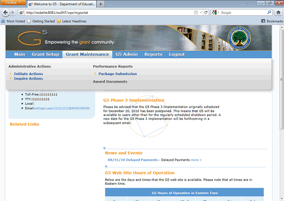Click Logout in navigation bar
This screenshot has height=201, width=284.
click(x=177, y=54)
